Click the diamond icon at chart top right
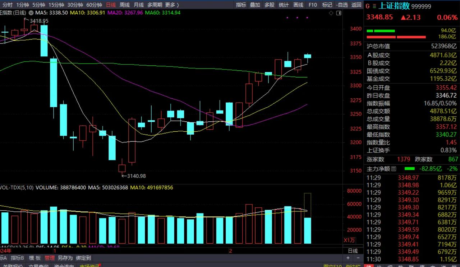Viewport: 460px width, 267px height. (x=331, y=13)
